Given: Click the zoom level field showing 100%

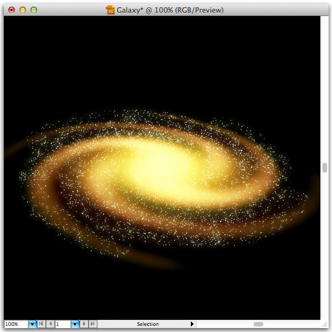Looking at the screenshot, I should [16, 324].
